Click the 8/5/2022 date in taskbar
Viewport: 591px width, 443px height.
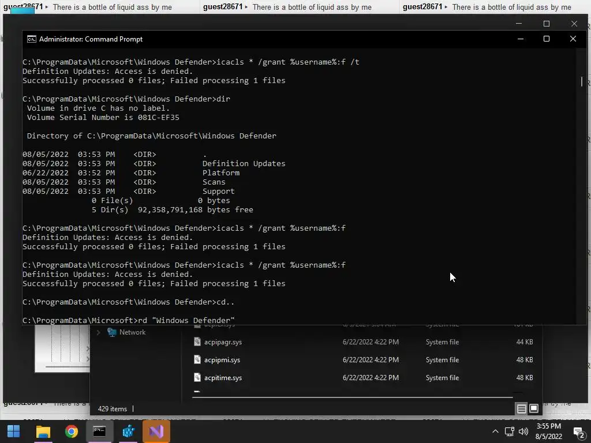(549, 437)
